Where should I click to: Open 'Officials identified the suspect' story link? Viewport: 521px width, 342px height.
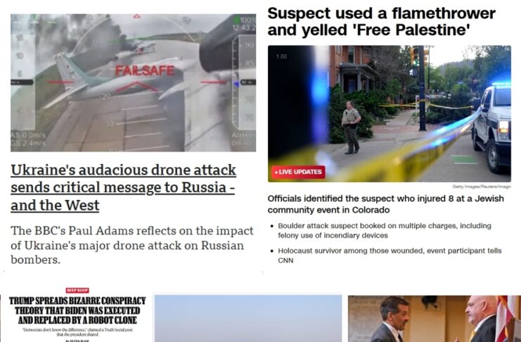click(385, 204)
